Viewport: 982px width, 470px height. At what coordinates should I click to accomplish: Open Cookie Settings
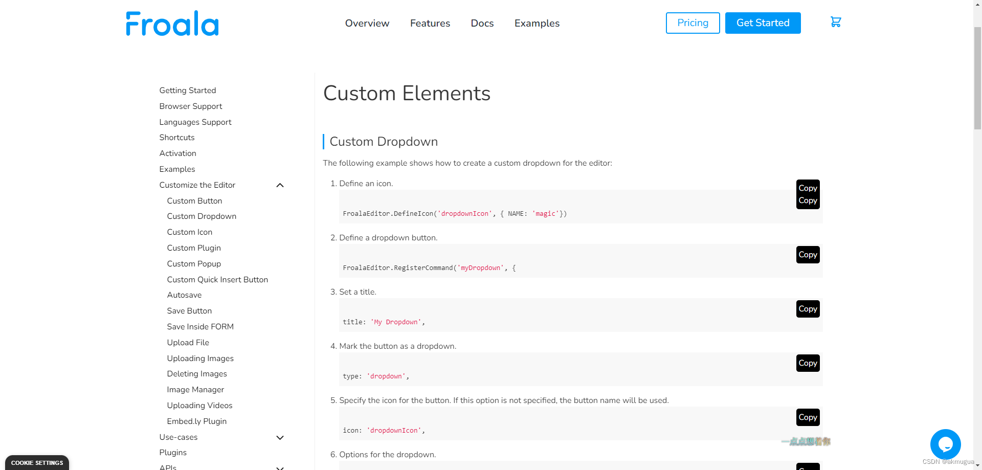37,463
